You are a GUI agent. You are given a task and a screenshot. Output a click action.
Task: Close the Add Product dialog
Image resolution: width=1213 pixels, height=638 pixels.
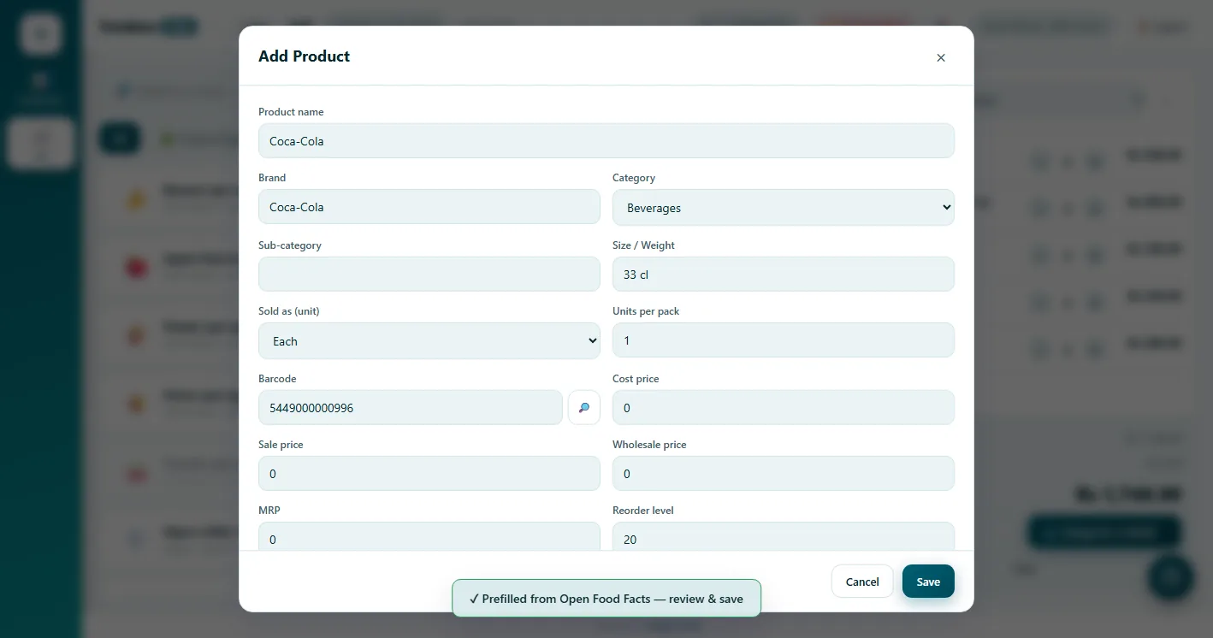click(x=941, y=57)
